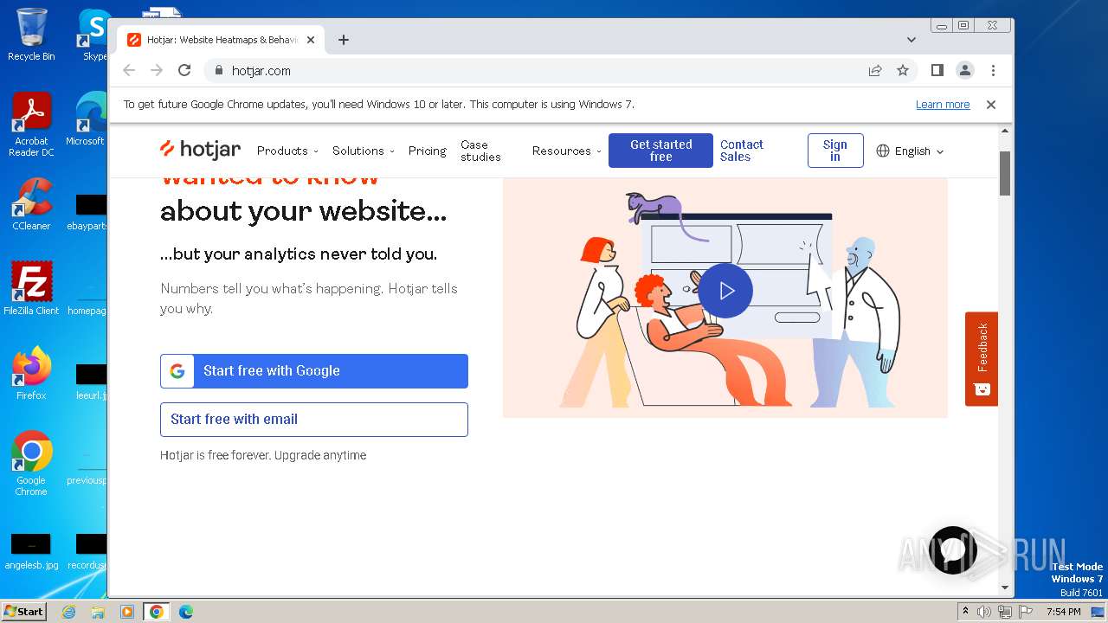Click the browser forward arrow
Viewport: 1108px width, 623px height.
(x=157, y=70)
